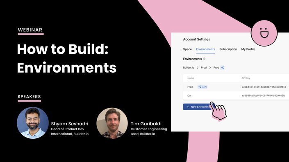Click the first chevron after Builder.io breadcrumb
Image resolution: width=289 pixels, height=162 pixels.
click(198, 68)
